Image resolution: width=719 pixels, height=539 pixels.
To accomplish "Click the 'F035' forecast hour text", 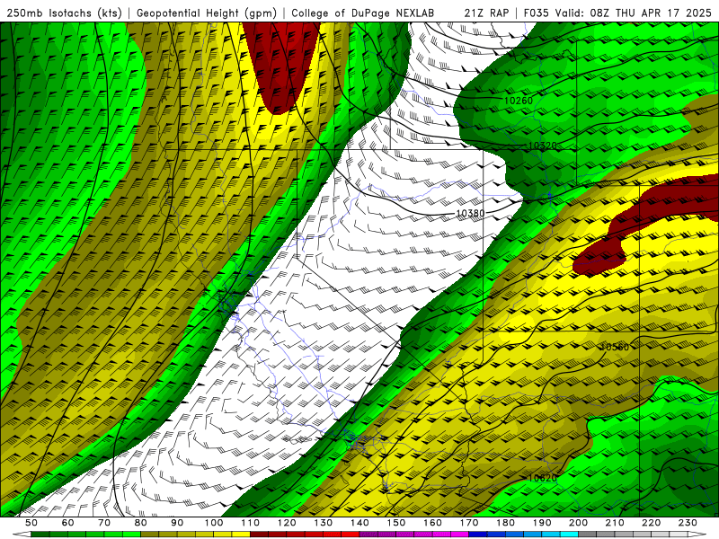I will pos(537,13).
